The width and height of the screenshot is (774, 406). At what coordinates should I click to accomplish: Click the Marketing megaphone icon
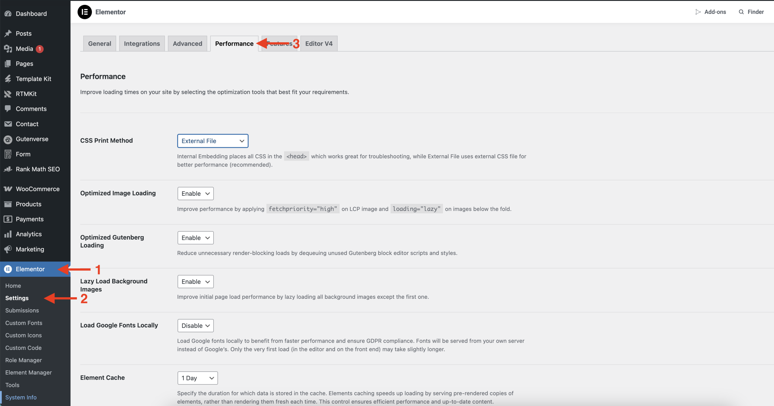click(8, 249)
